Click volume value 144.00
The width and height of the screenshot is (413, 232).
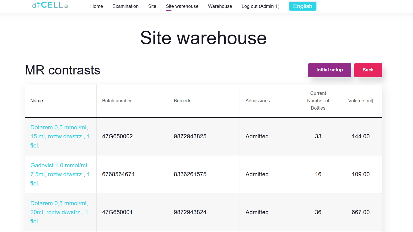coord(361,136)
